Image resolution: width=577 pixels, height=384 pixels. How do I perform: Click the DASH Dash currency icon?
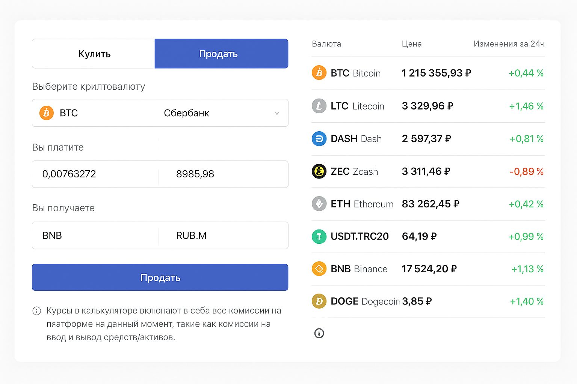[319, 139]
